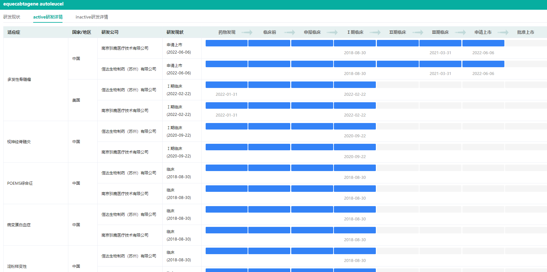Open the 视神经脊髓炎 indication
The width and height of the screenshot is (547, 272).
coord(19,142)
